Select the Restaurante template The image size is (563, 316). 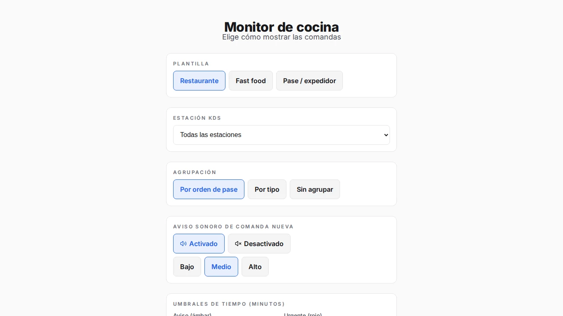pyautogui.click(x=199, y=81)
